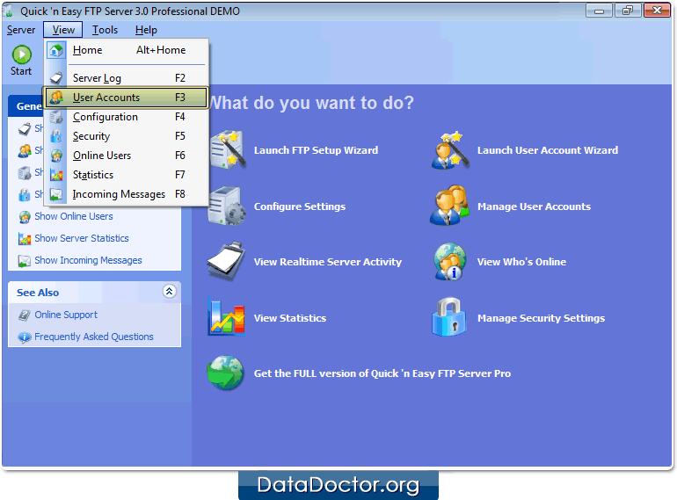
Task: Click the Frequently Asked Questions info icon
Action: tap(25, 337)
